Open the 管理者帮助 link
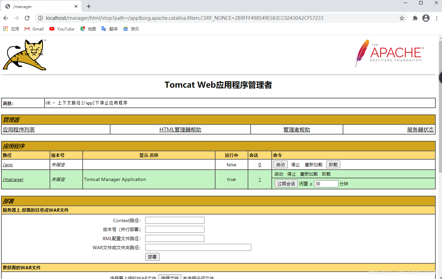This screenshot has width=442, height=279. 297,129
